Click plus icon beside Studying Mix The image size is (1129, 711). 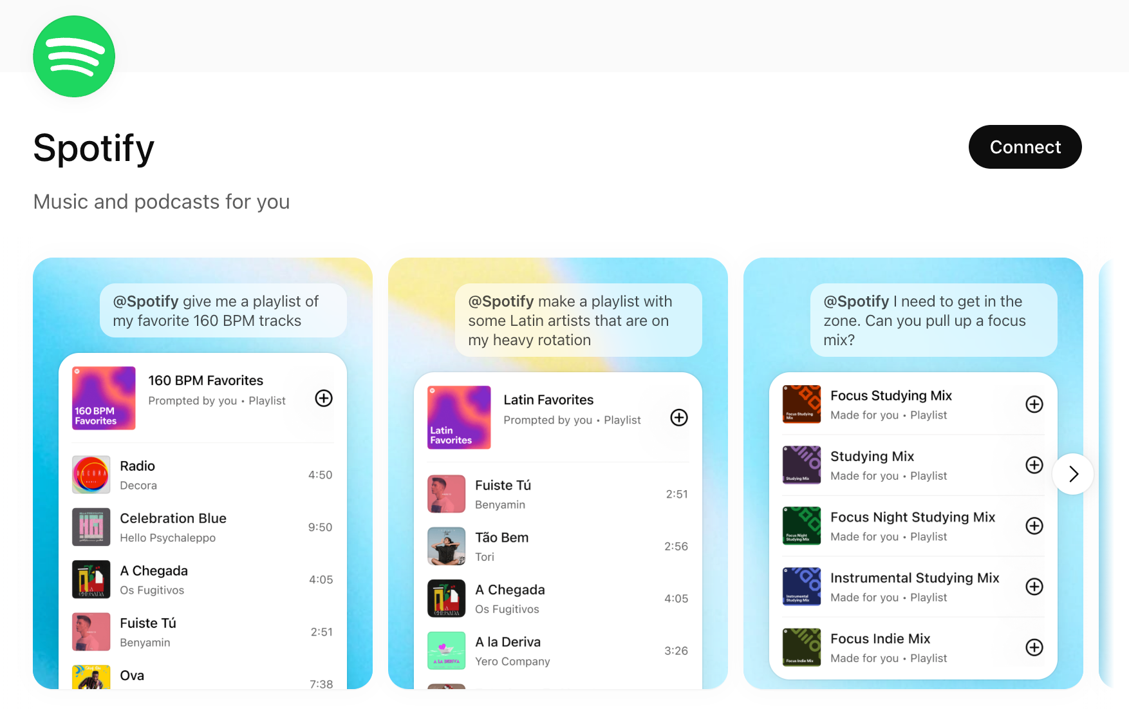(x=1034, y=465)
